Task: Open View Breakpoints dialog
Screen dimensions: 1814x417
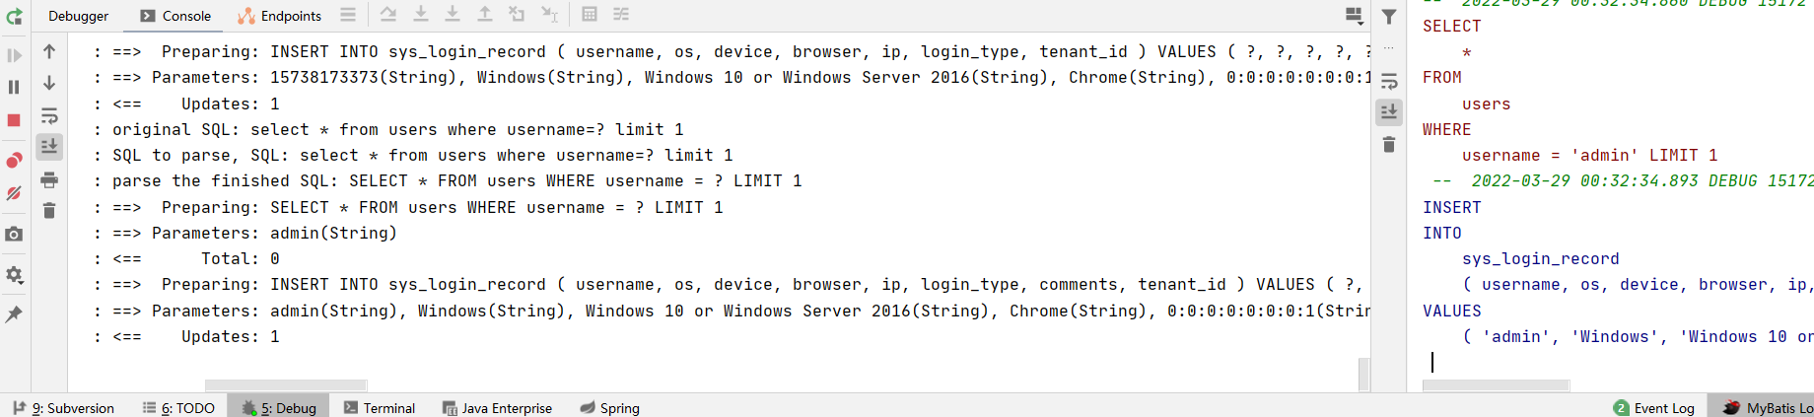Action: tap(14, 160)
